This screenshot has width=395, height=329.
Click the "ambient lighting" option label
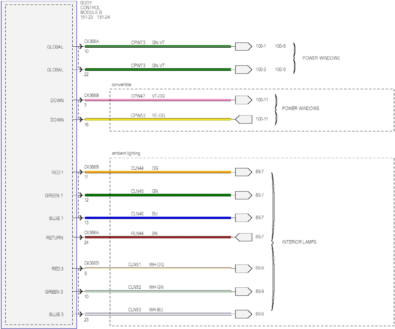point(126,153)
